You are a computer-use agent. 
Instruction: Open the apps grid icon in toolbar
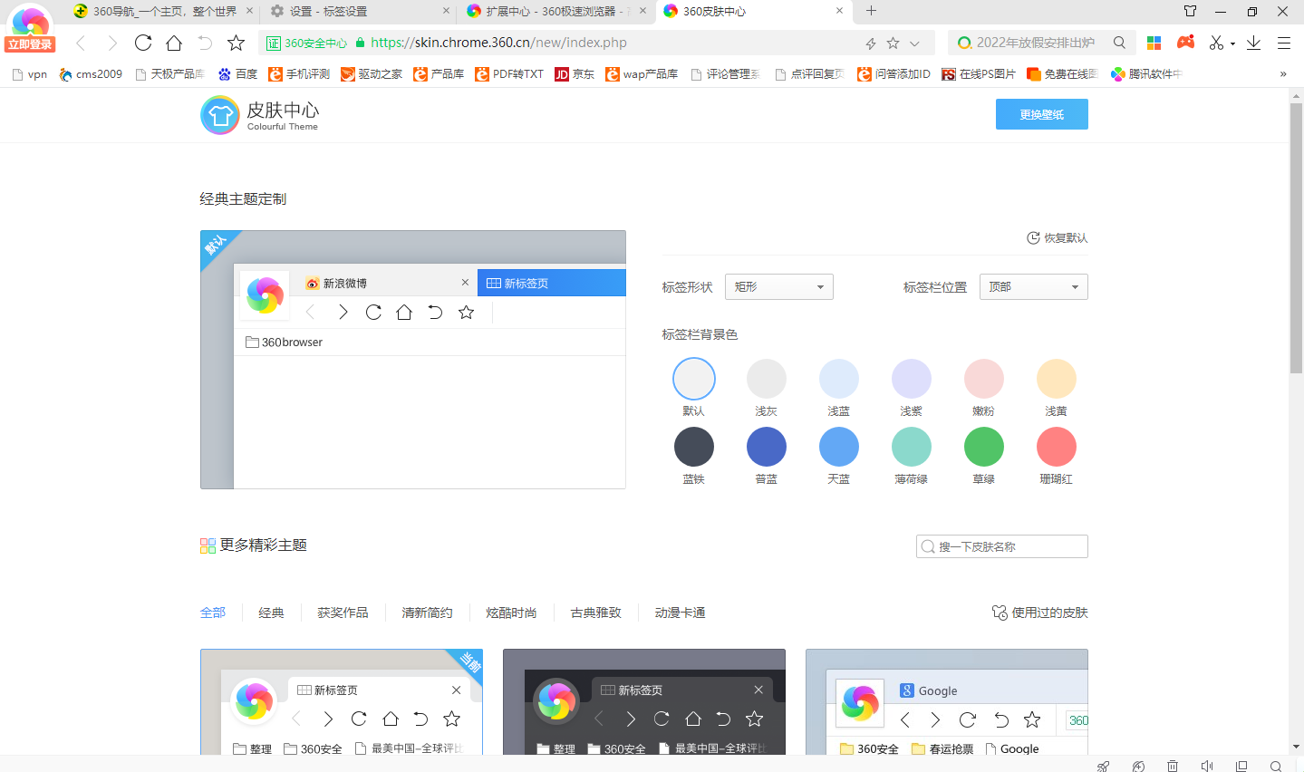pyautogui.click(x=1153, y=42)
